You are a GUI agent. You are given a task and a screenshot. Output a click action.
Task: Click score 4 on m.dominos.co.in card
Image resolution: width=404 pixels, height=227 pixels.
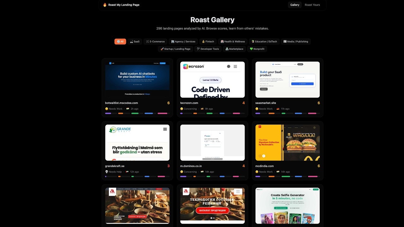click(x=243, y=166)
